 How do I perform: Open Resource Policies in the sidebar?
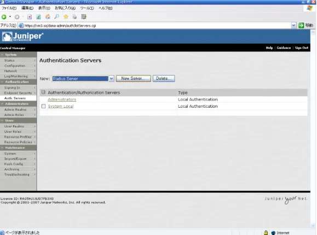(x=18, y=142)
